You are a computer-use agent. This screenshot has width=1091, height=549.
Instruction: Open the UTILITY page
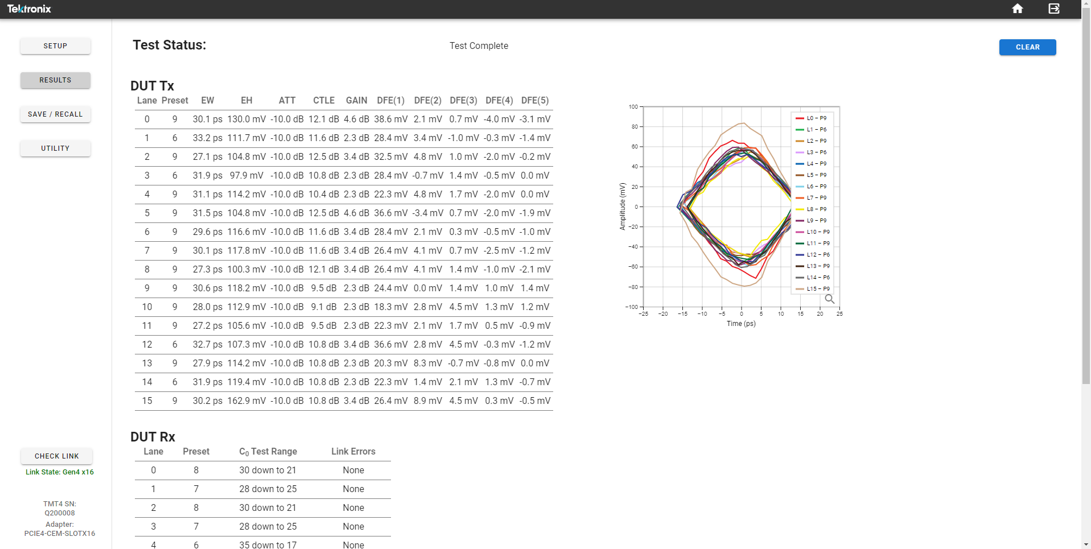point(55,148)
